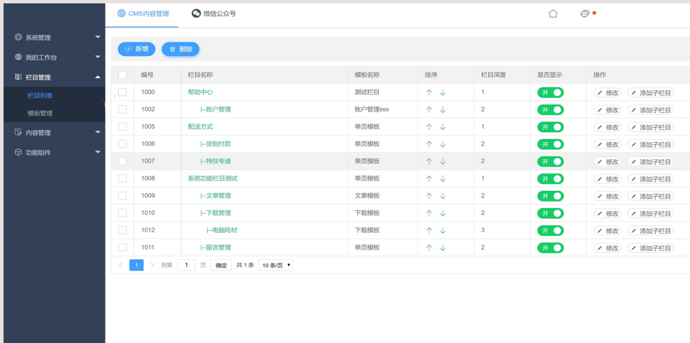The width and height of the screenshot is (690, 343).
Task: Move 帮助中心 row up with arrow
Action: (x=429, y=93)
